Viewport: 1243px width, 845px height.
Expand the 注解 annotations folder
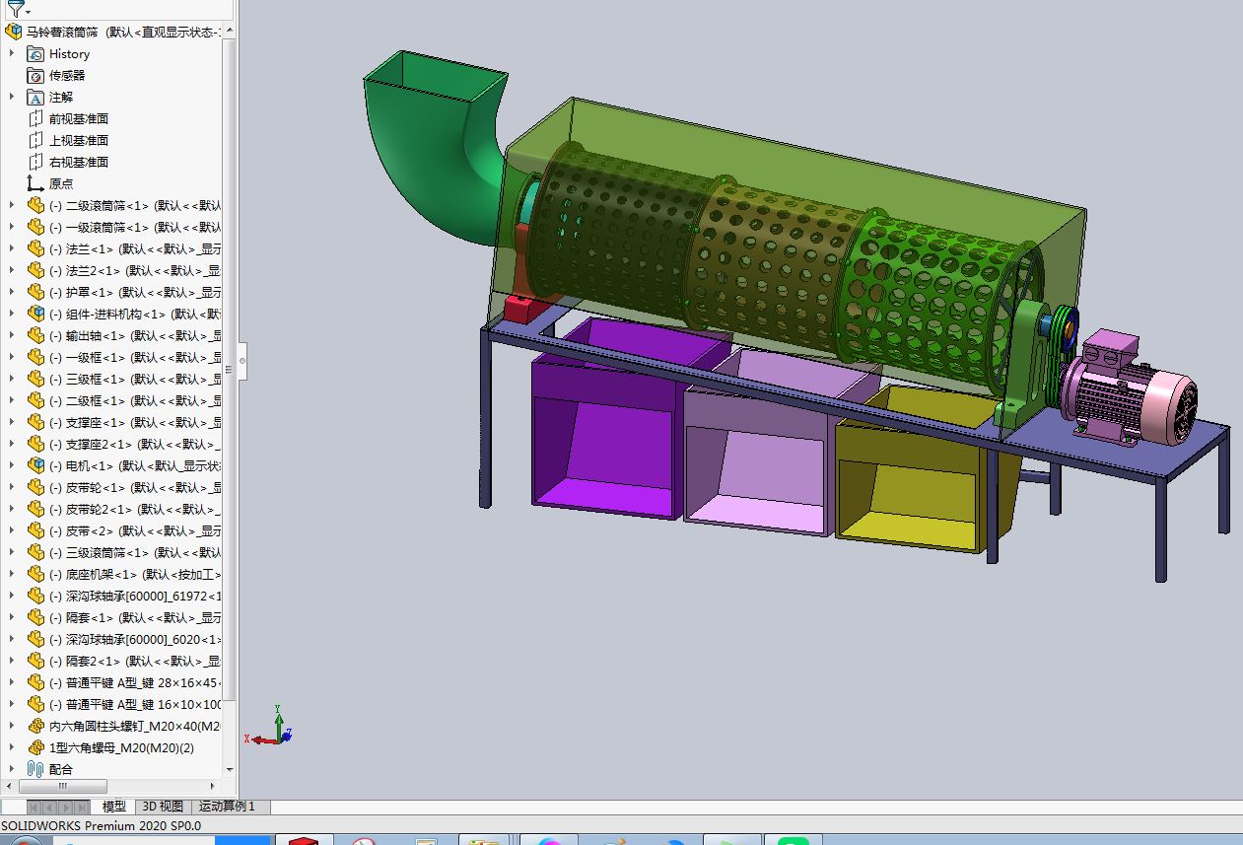12,97
